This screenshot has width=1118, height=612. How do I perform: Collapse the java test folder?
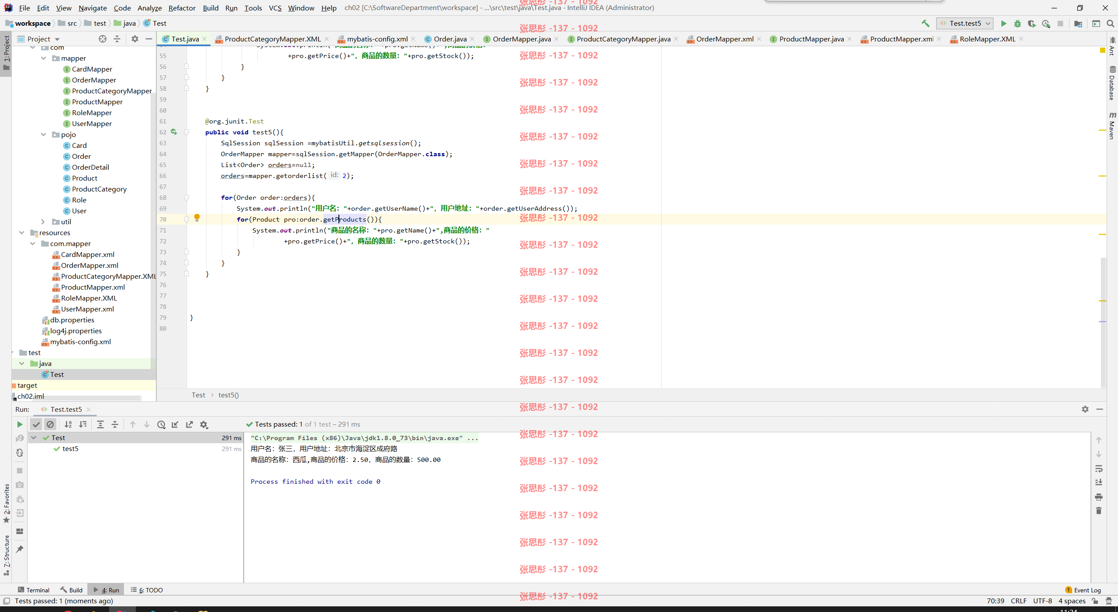(22, 363)
